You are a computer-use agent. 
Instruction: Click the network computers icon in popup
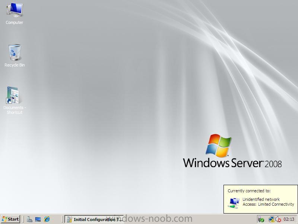coord(234,203)
